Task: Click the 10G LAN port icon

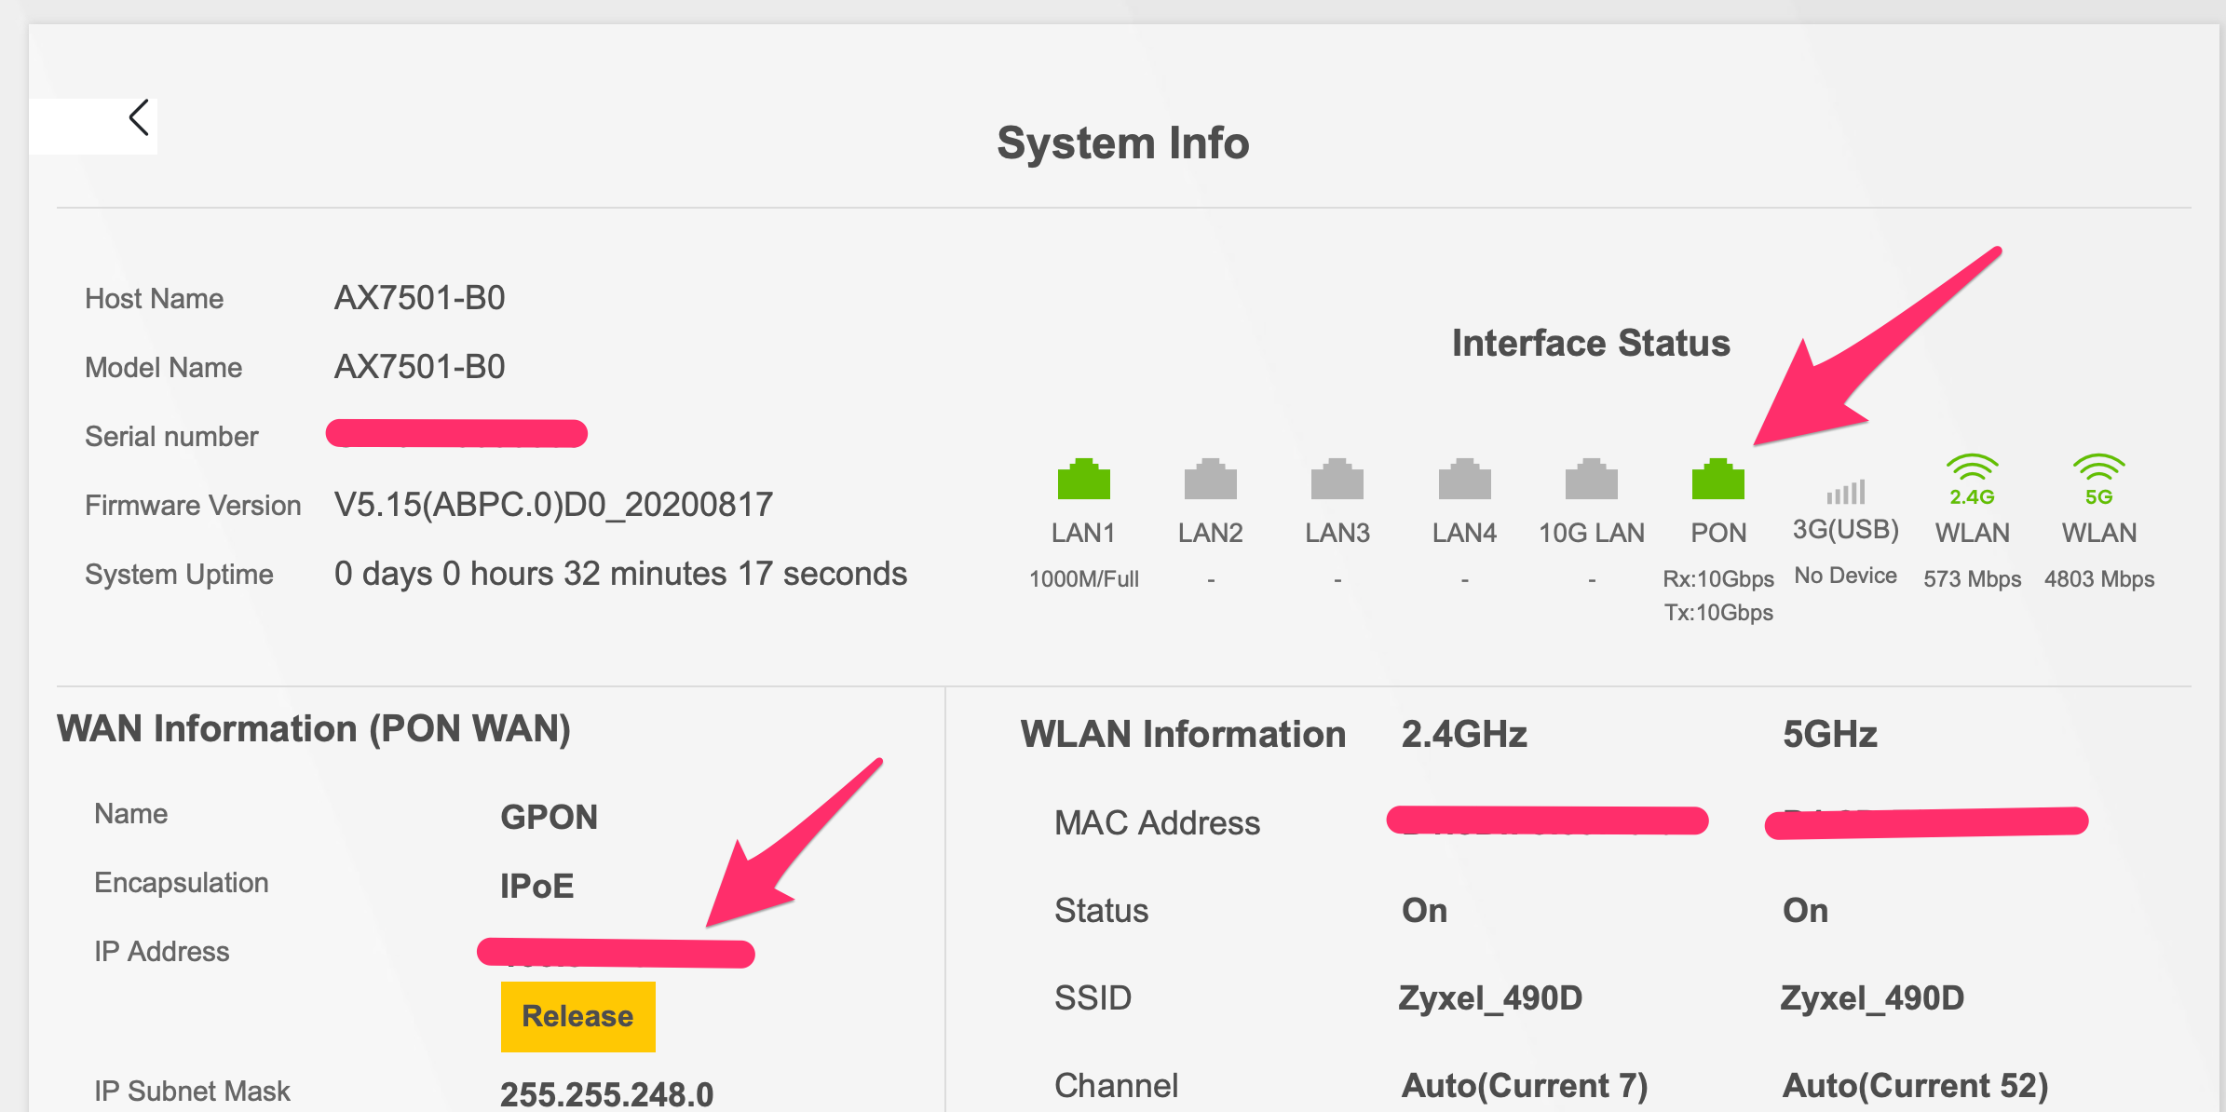Action: pyautogui.click(x=1591, y=480)
